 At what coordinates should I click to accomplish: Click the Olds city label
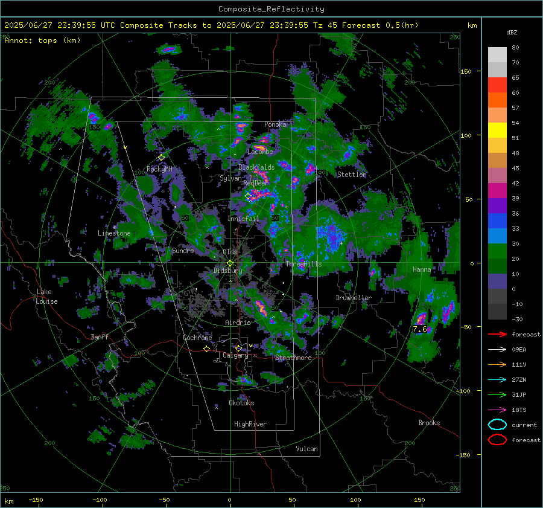230,252
